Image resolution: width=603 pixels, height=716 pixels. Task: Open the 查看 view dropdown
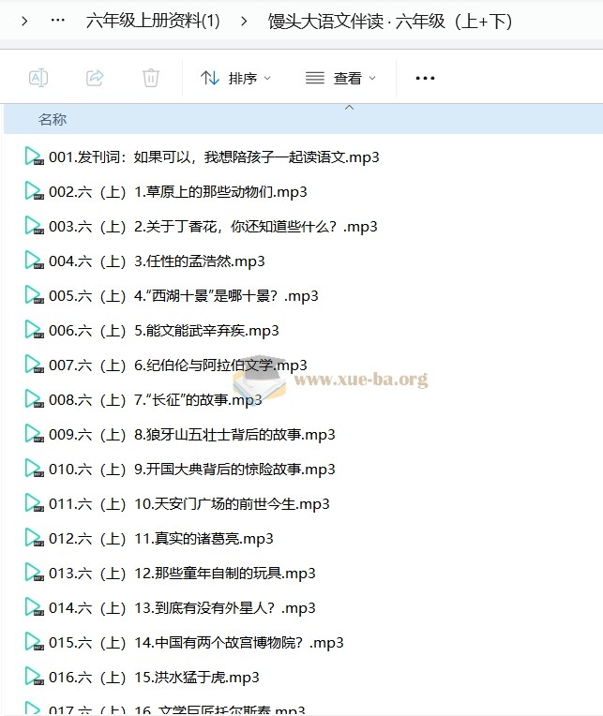coord(340,78)
